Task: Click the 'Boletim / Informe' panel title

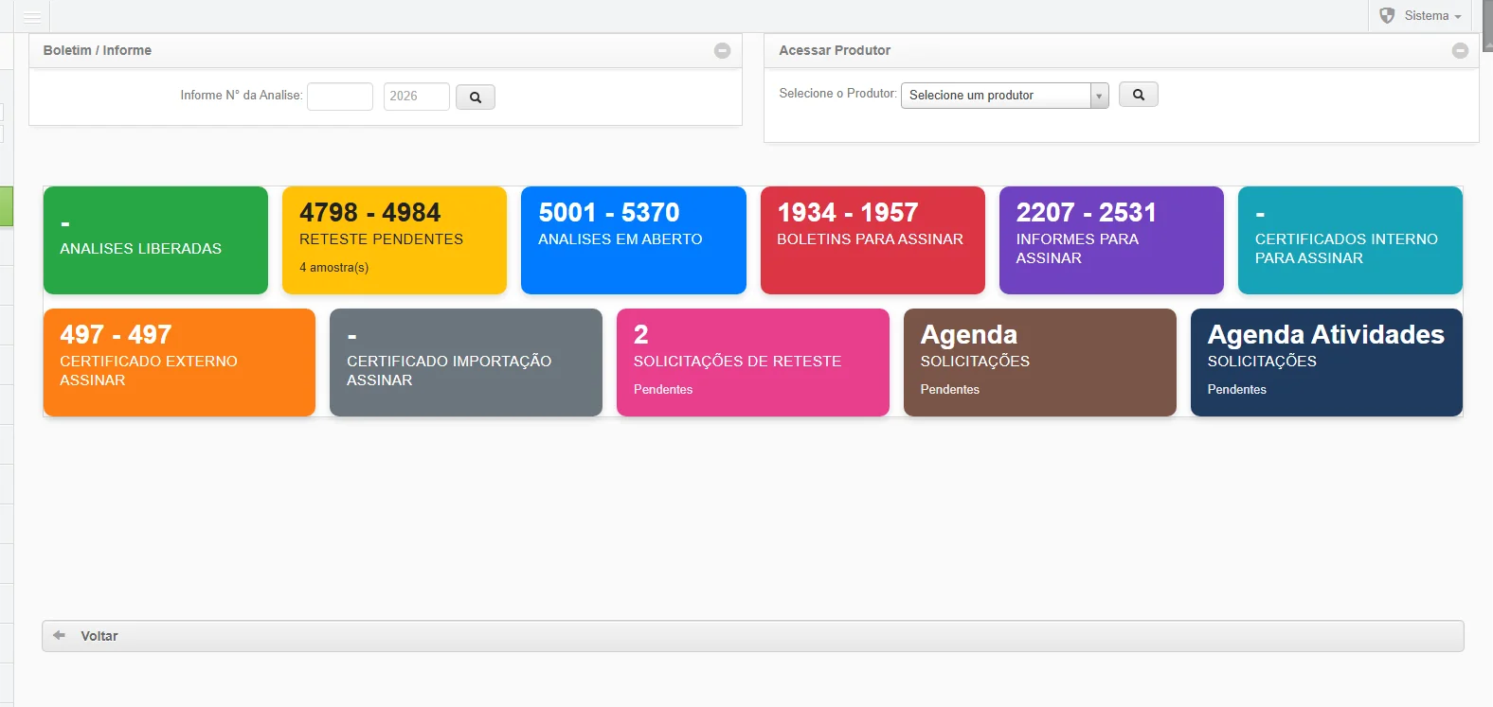Action: tap(98, 50)
